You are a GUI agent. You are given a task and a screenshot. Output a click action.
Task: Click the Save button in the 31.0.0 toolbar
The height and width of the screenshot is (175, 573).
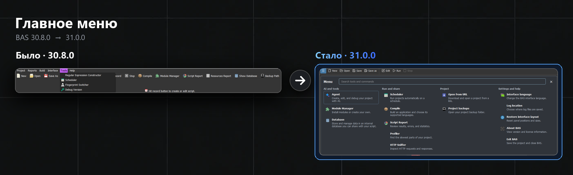tap(357, 71)
